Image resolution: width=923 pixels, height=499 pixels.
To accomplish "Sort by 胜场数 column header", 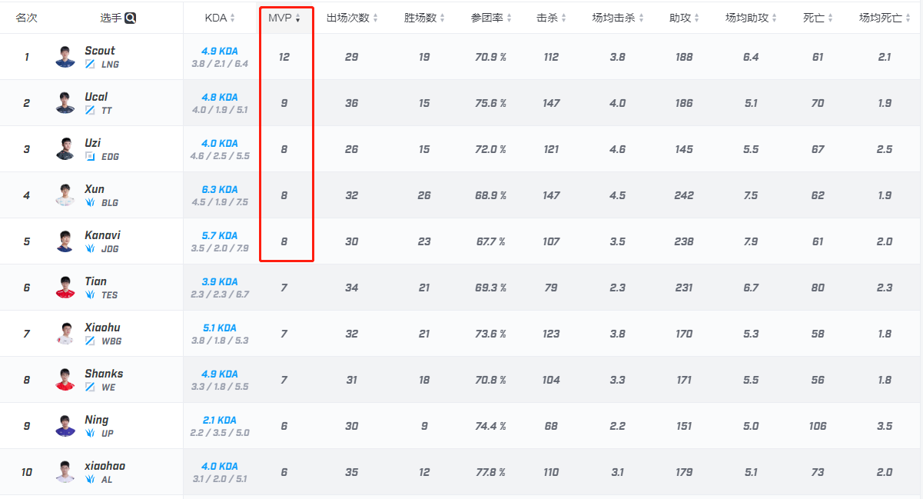I will [x=424, y=18].
